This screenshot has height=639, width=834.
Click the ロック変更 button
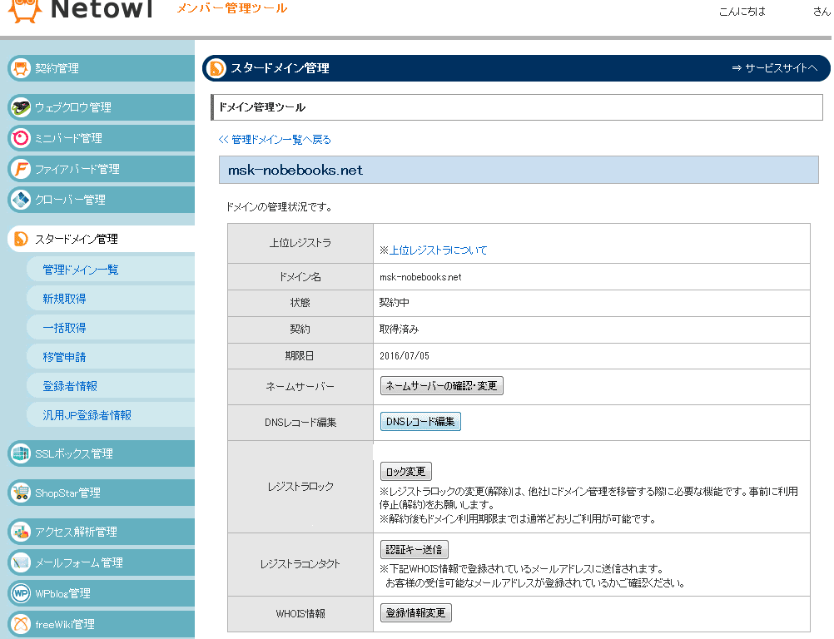[x=406, y=472]
